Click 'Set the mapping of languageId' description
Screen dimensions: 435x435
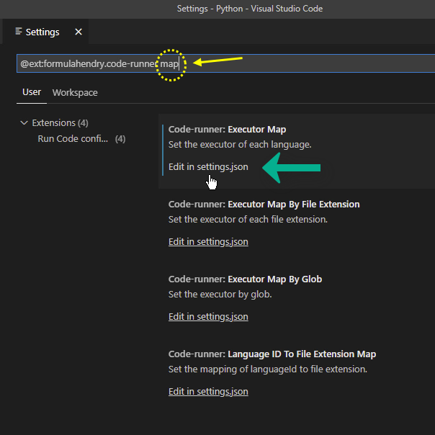(268, 369)
